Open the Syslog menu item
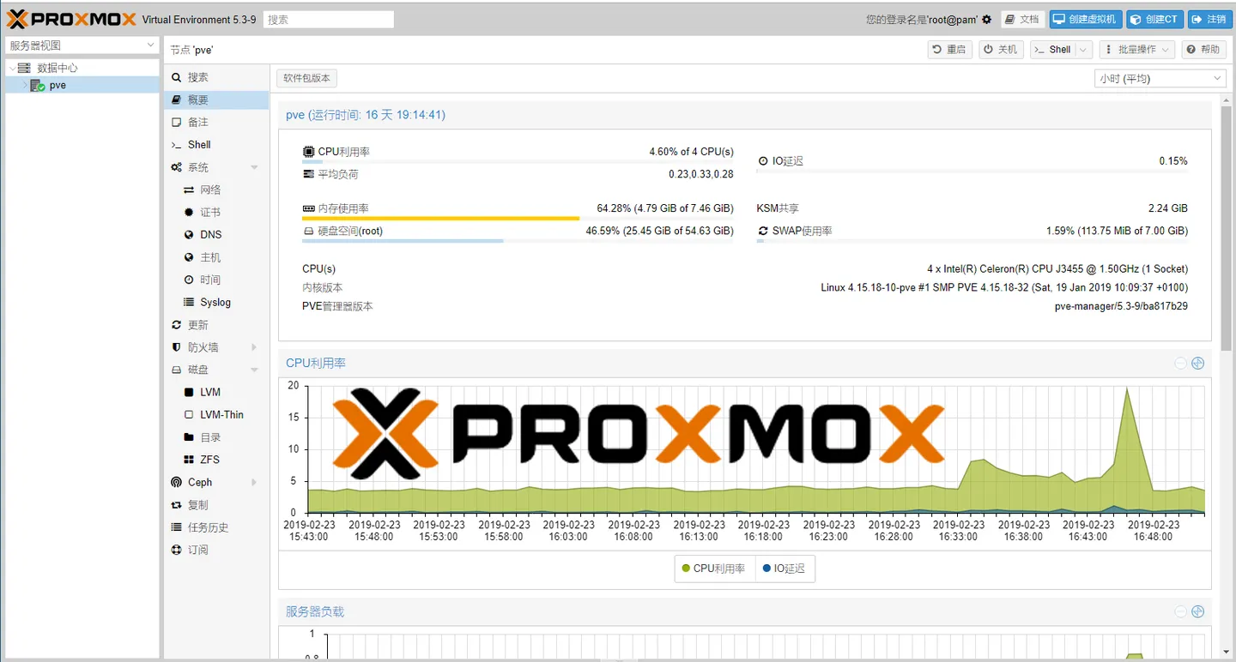The width and height of the screenshot is (1236, 662). 215,303
